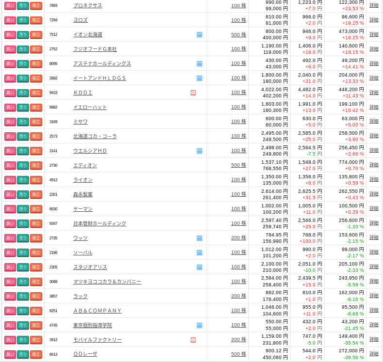Open the calendar icon for 東京個別指導学院
This screenshot has height=362, width=383.
coord(199,325)
